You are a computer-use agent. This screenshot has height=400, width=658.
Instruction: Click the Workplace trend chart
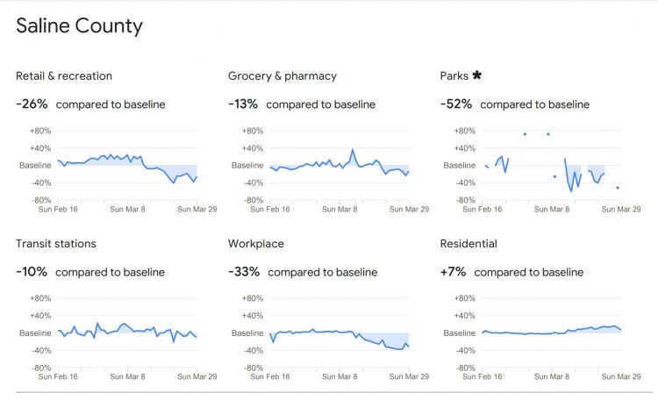[x=340, y=332]
